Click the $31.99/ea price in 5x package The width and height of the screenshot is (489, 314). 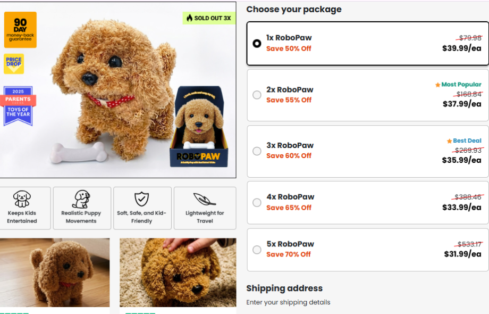(462, 254)
